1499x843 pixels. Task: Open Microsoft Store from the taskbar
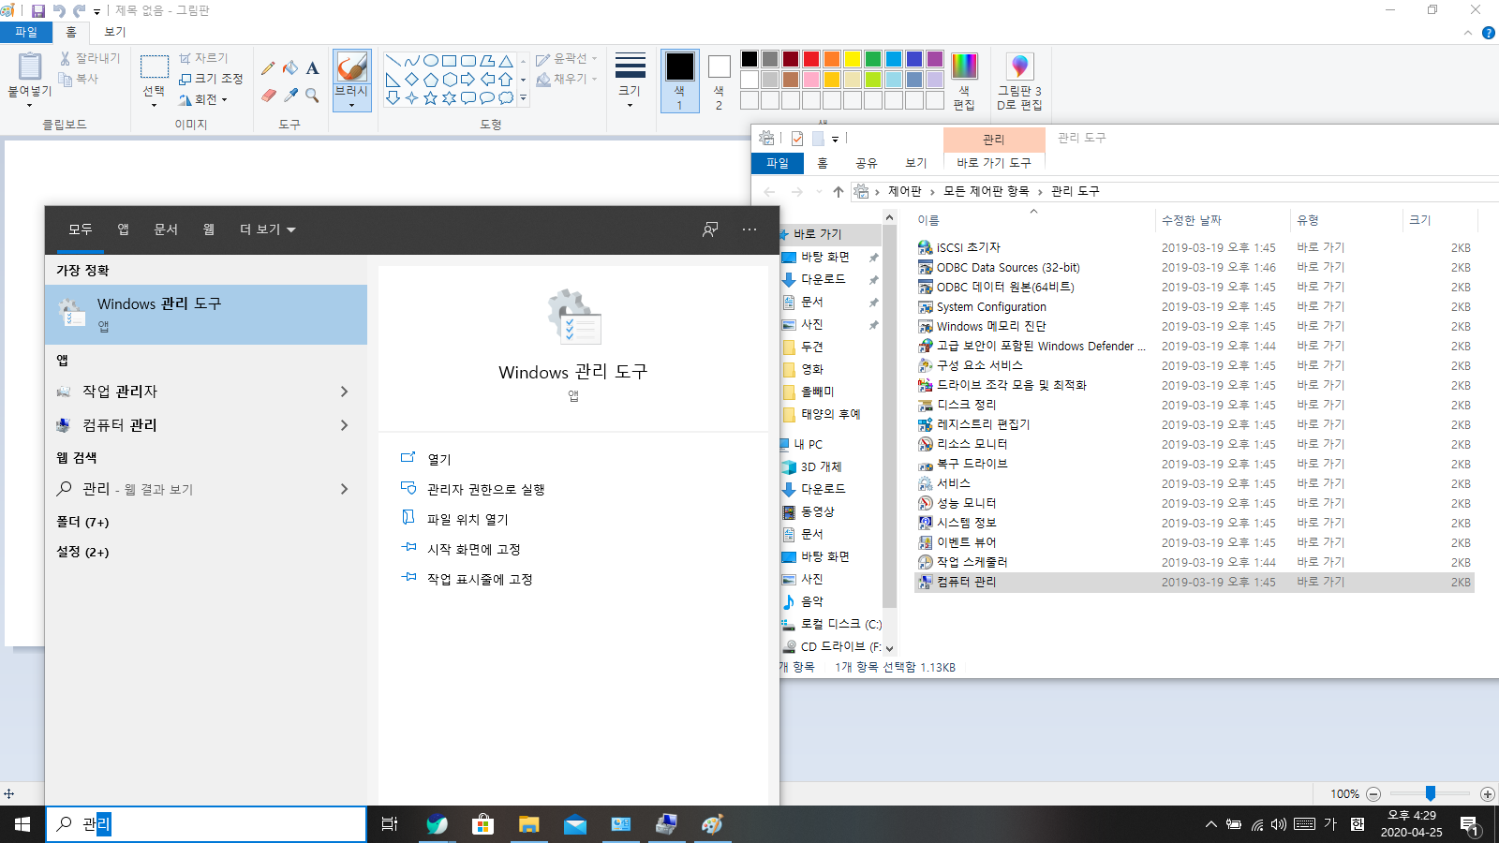point(482,824)
